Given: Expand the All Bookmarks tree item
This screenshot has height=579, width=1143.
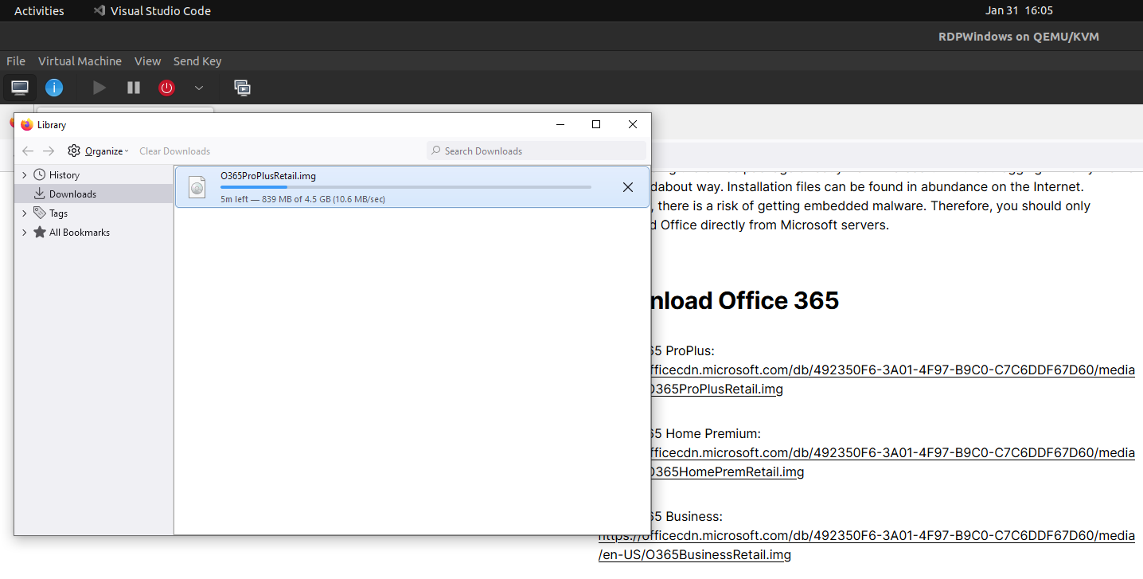Looking at the screenshot, I should 25,233.
